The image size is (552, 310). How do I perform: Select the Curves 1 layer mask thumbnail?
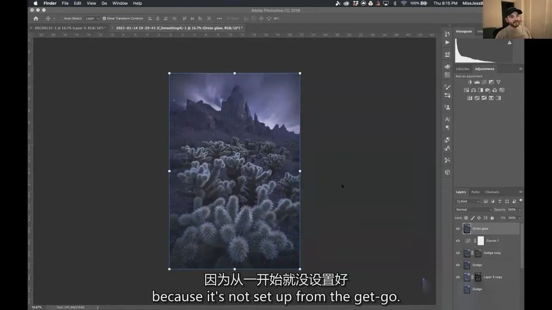coord(481,241)
